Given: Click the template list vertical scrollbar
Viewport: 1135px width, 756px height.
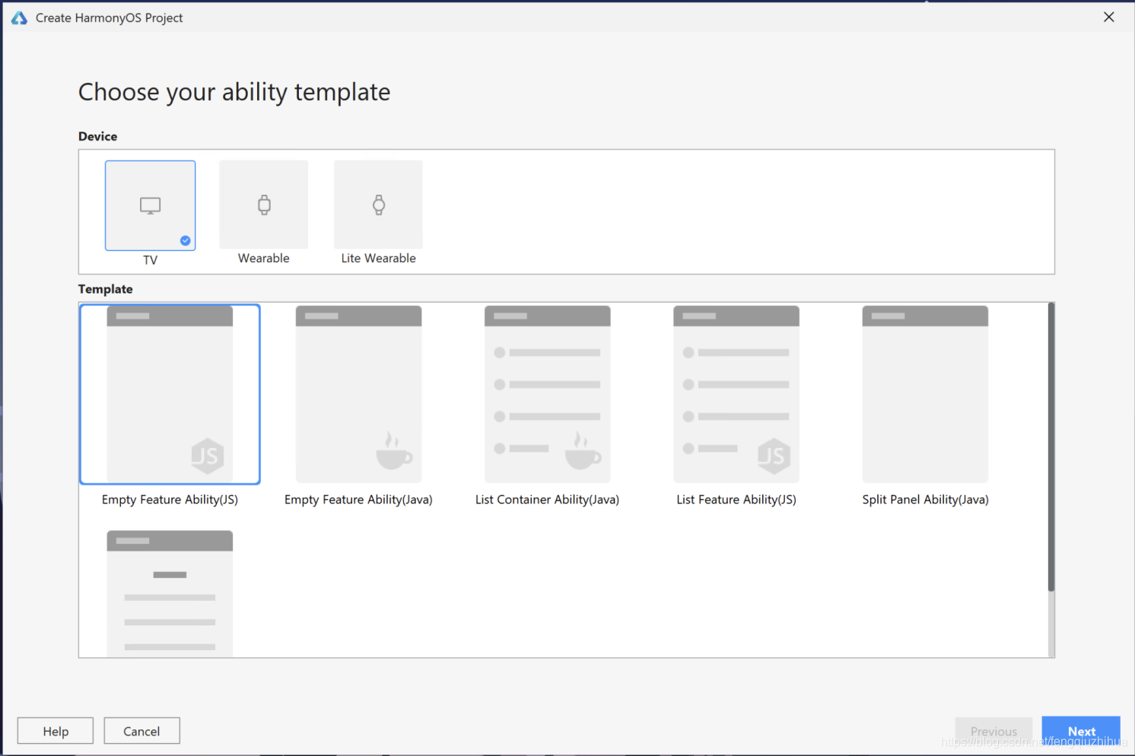Looking at the screenshot, I should click(1051, 447).
